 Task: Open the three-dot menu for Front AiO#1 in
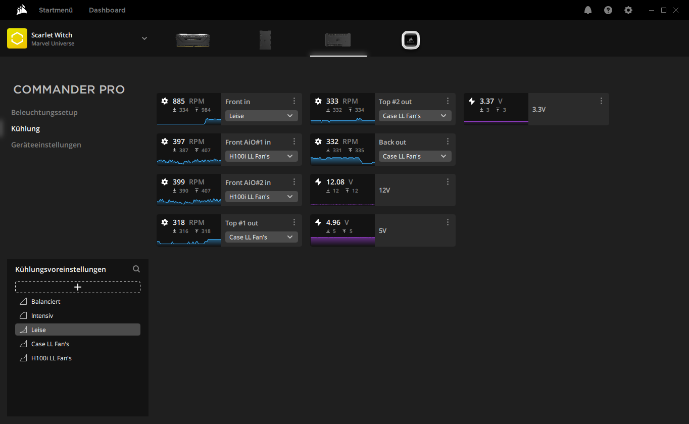pos(294,142)
